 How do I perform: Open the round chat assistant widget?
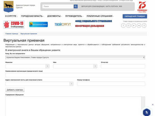[147, 112]
